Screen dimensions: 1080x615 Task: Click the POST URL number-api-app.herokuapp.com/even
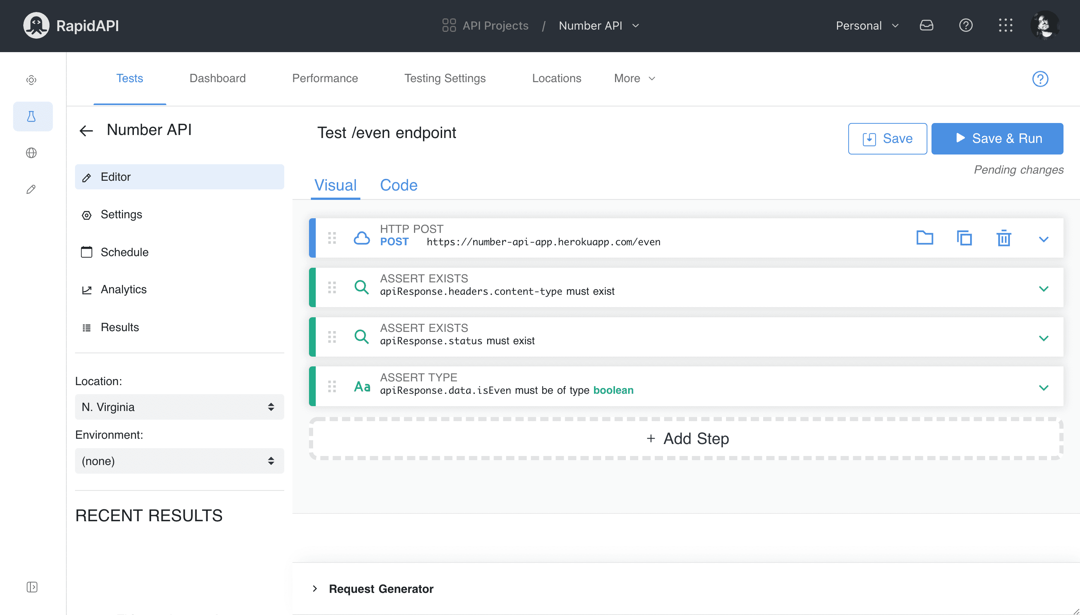(543, 241)
